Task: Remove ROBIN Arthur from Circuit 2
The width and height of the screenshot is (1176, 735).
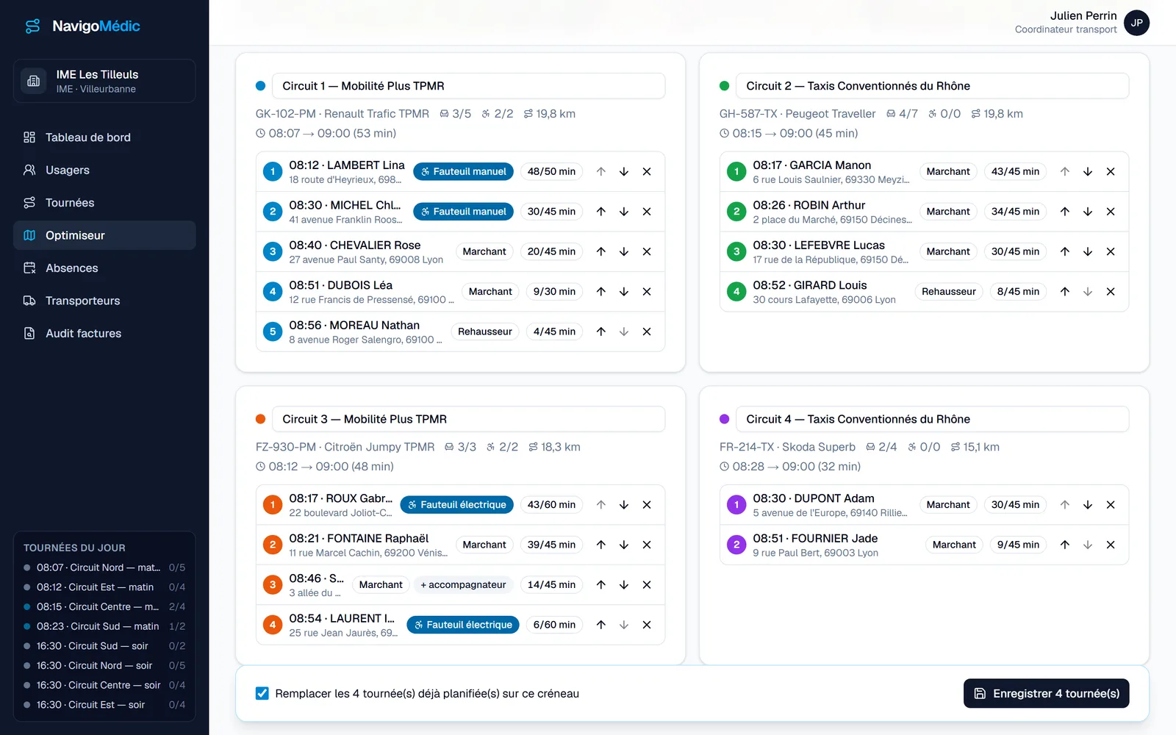Action: 1111,212
